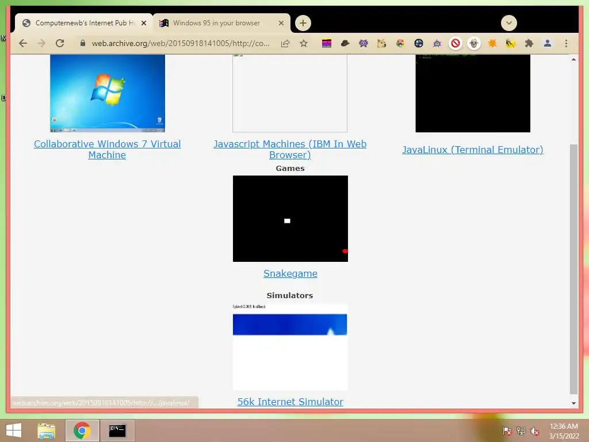
Task: Open a new browser tab
Action: click(303, 23)
